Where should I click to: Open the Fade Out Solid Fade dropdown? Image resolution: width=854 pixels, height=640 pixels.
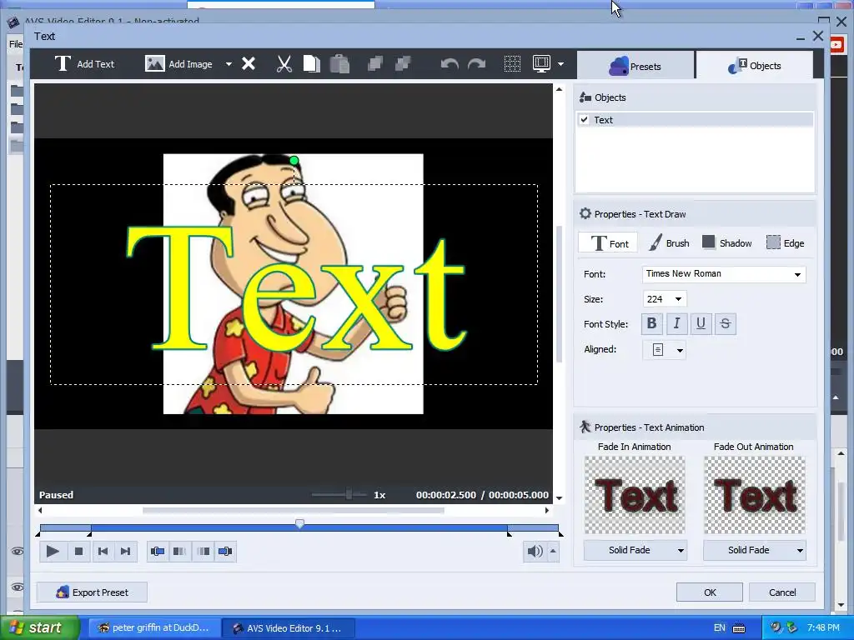754,550
